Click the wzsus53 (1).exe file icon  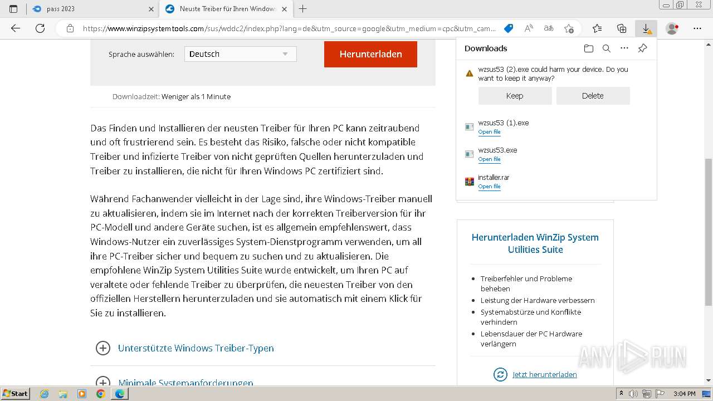point(469,127)
